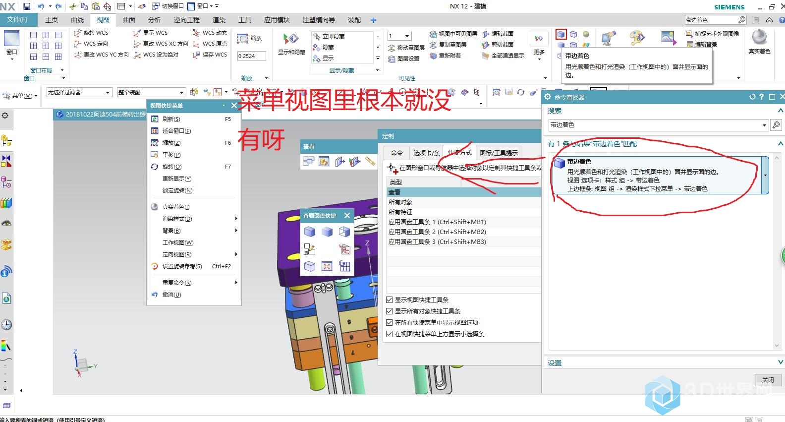Click the 关闭 button in Command Finder
Image resolution: width=785 pixels, height=422 pixels.
[x=768, y=380]
